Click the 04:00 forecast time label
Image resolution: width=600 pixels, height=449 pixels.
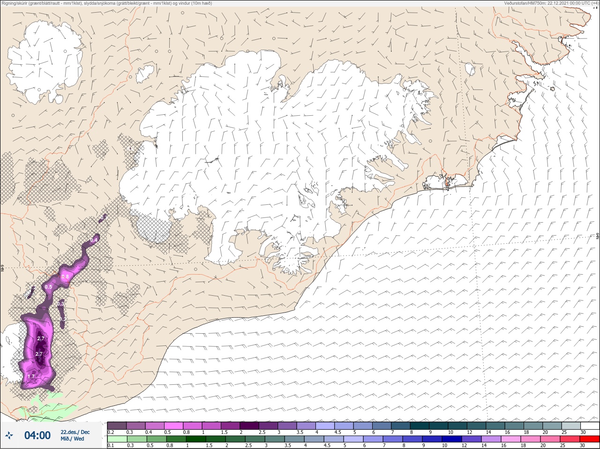click(37, 436)
